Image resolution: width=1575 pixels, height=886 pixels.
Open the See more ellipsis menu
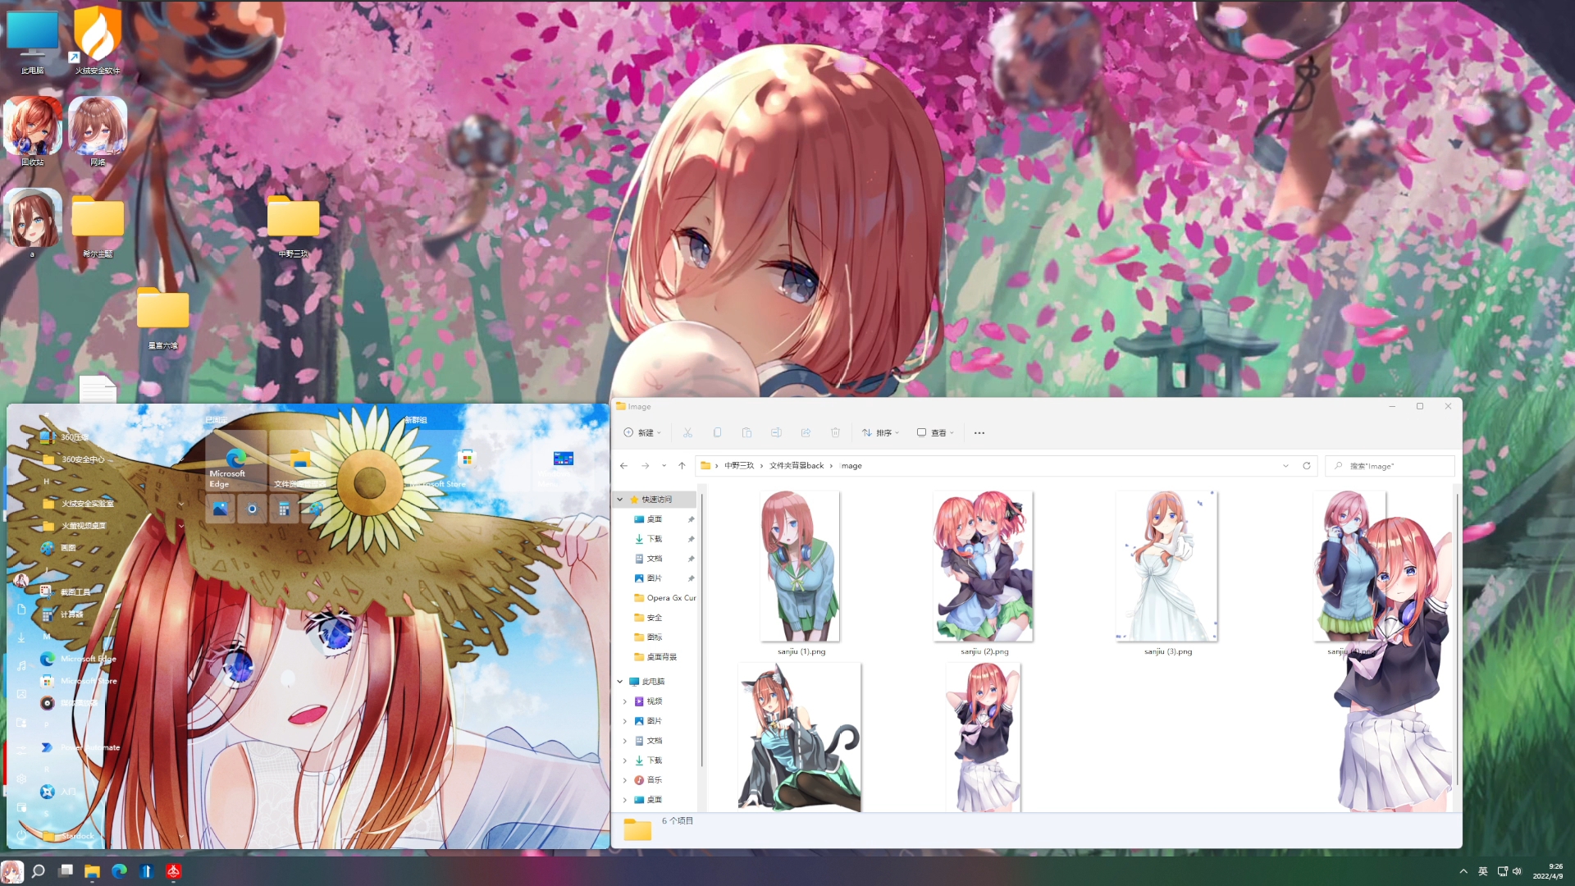pyautogui.click(x=979, y=432)
